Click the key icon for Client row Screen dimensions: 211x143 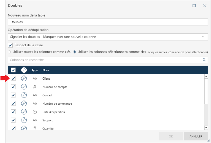24,79
